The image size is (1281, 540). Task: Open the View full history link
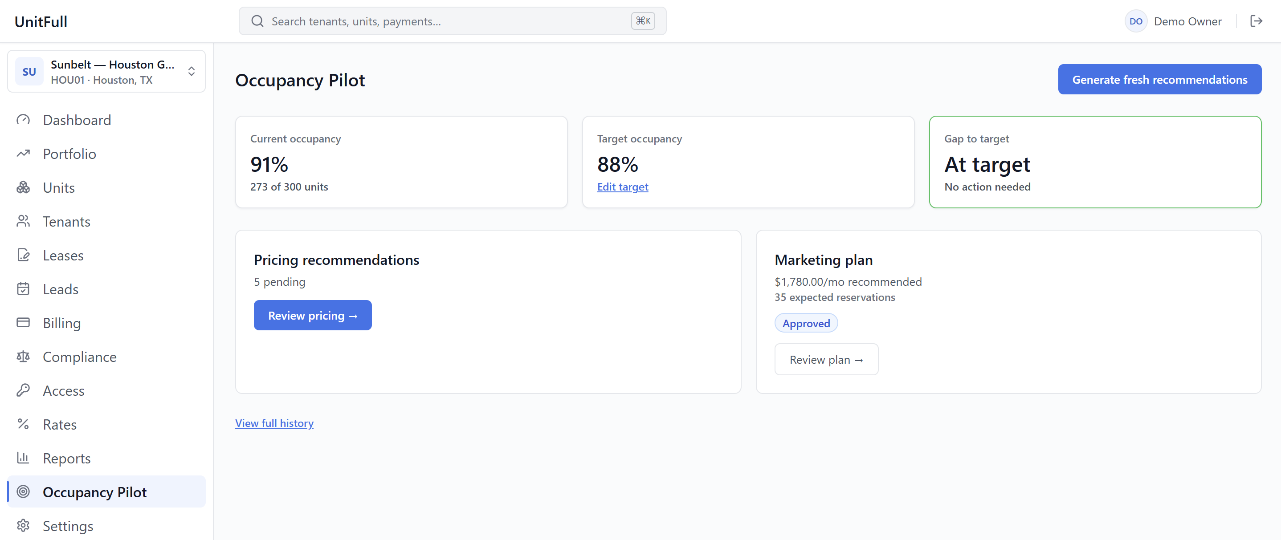274,423
